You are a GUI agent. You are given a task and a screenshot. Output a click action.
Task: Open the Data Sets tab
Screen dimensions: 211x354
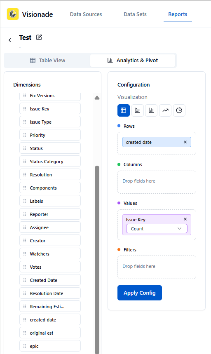click(135, 14)
